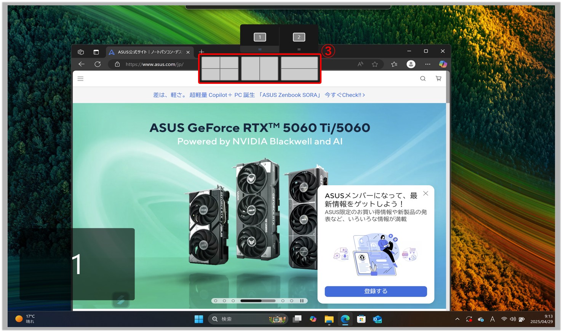563x332 pixels.
Task: Open Edge Settings and more menu
Action: [x=428, y=64]
